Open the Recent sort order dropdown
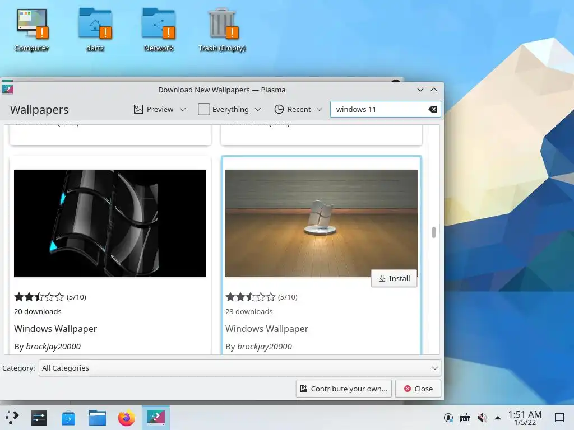 click(298, 109)
